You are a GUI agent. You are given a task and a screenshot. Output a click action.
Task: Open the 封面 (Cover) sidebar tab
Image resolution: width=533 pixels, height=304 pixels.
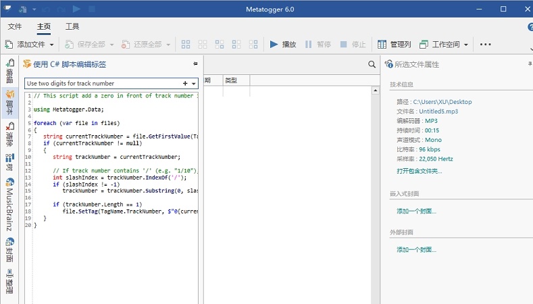(9, 249)
